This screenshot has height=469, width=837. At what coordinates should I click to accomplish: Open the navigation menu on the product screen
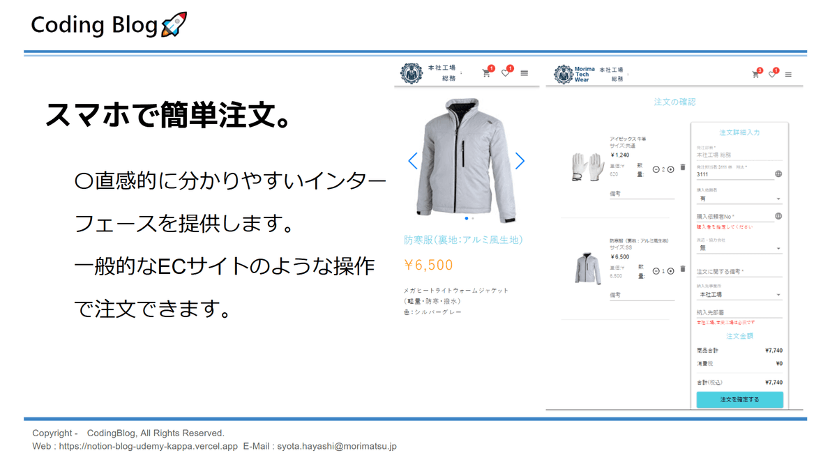coord(525,73)
